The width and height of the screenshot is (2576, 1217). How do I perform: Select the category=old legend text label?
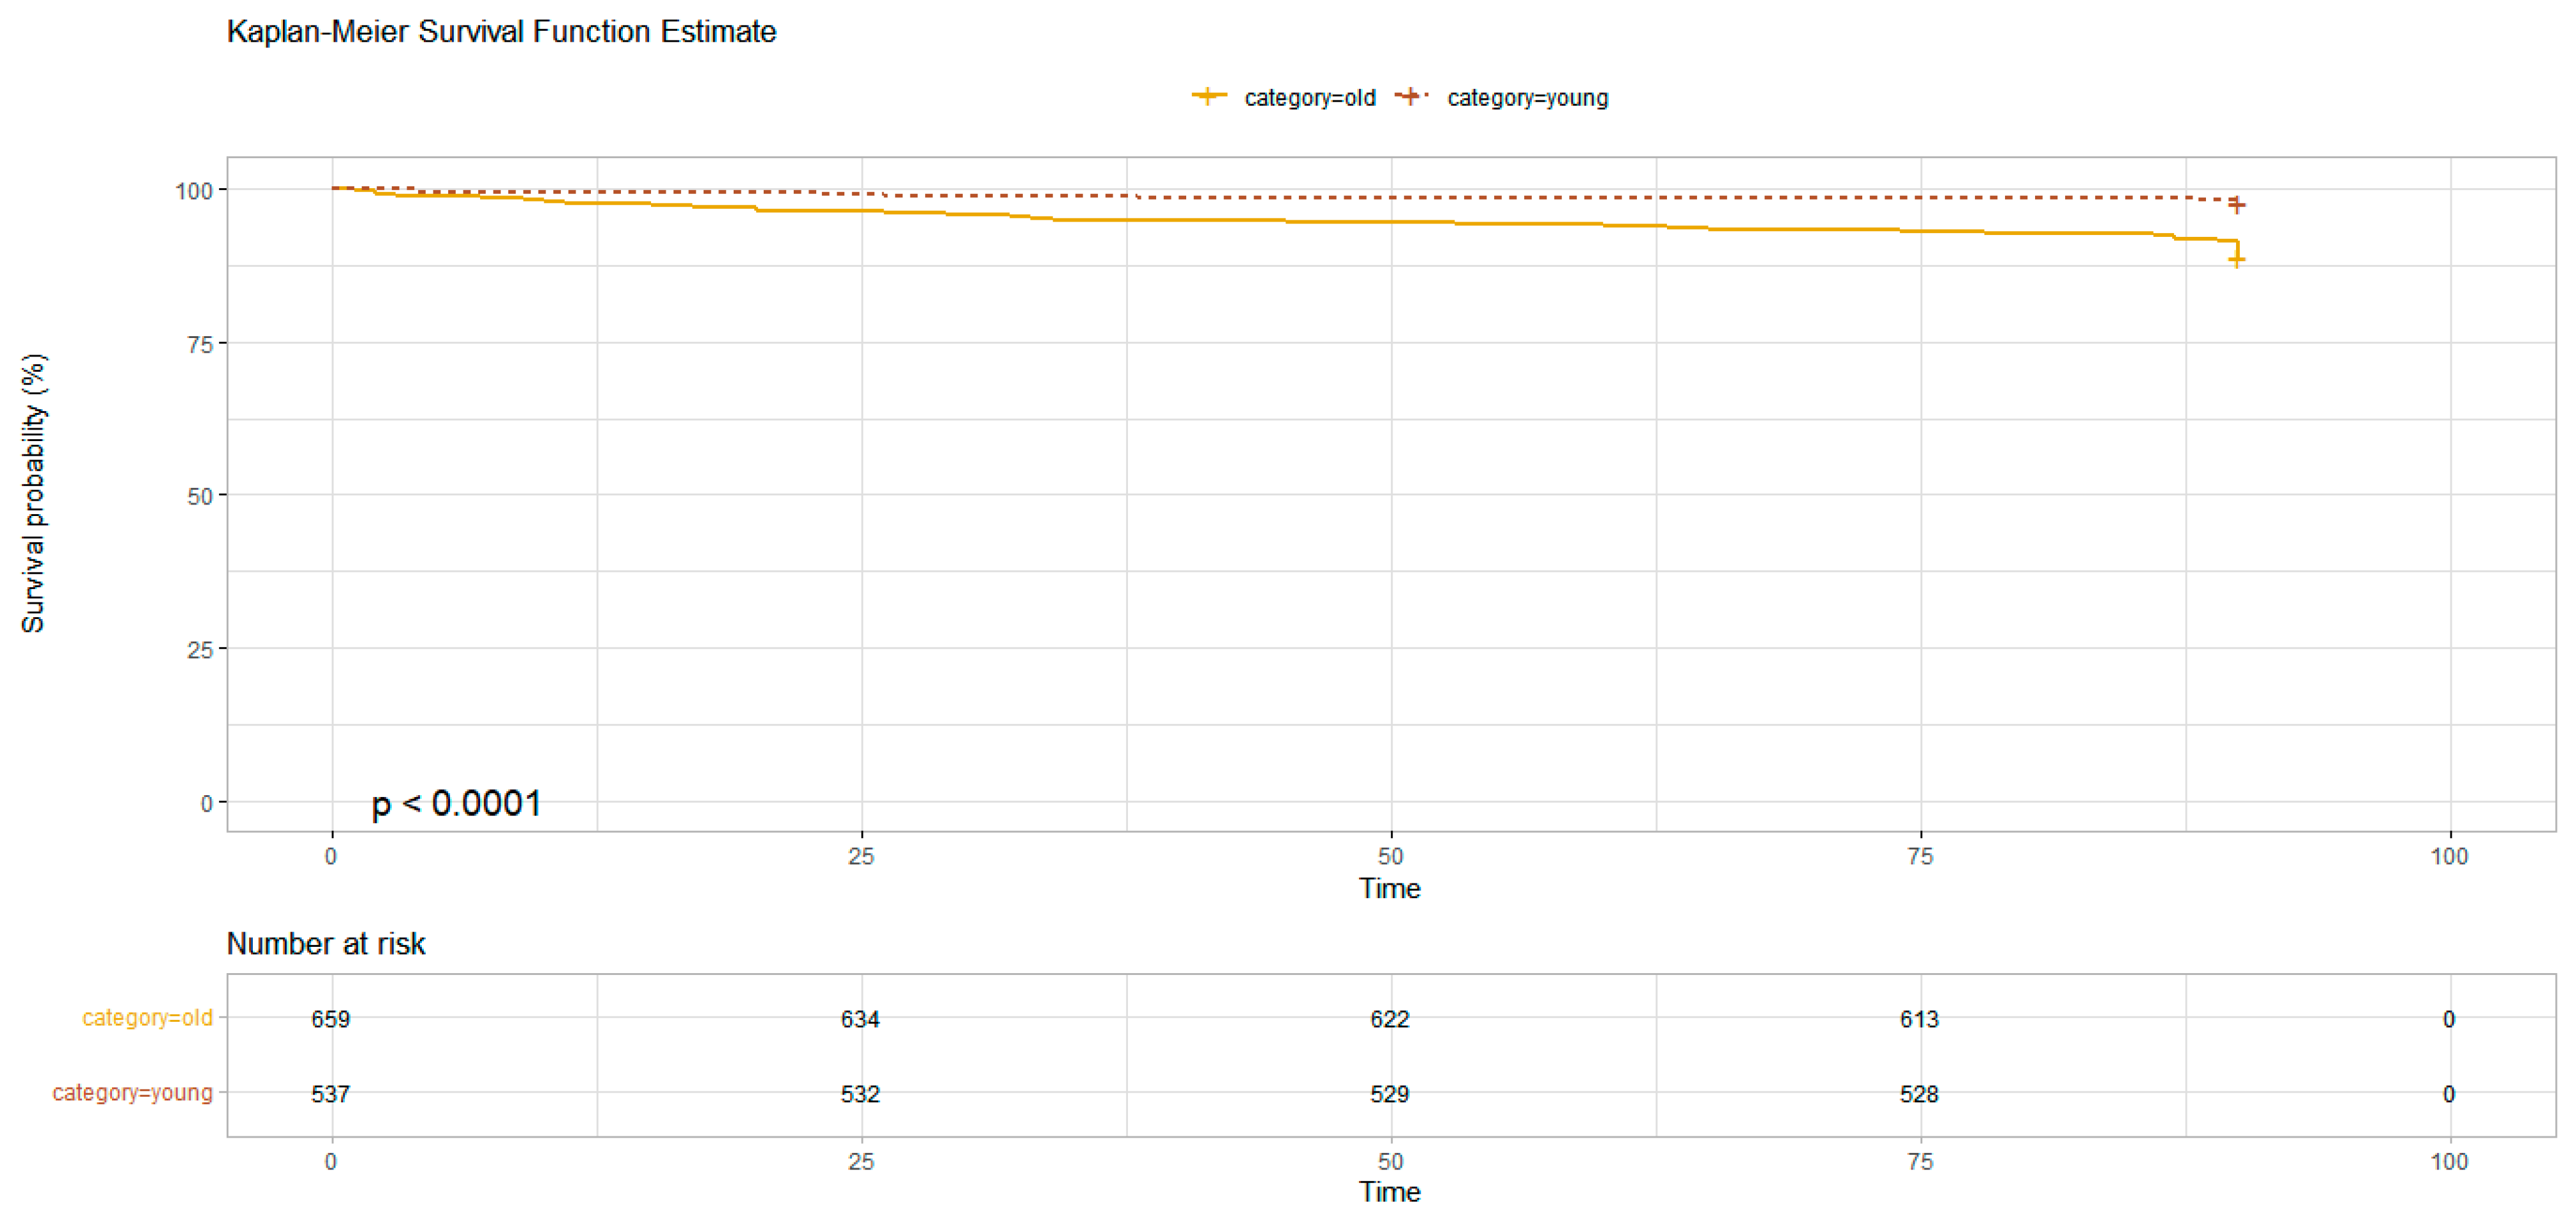[x=1309, y=98]
